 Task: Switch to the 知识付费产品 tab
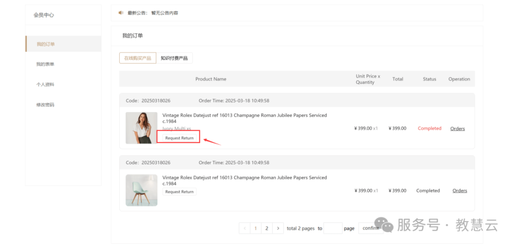pyautogui.click(x=174, y=58)
